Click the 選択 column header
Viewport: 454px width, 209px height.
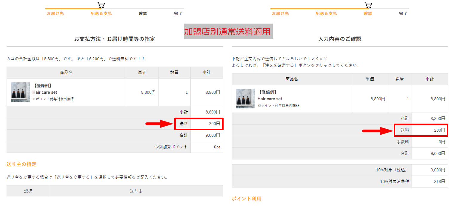click(28, 191)
